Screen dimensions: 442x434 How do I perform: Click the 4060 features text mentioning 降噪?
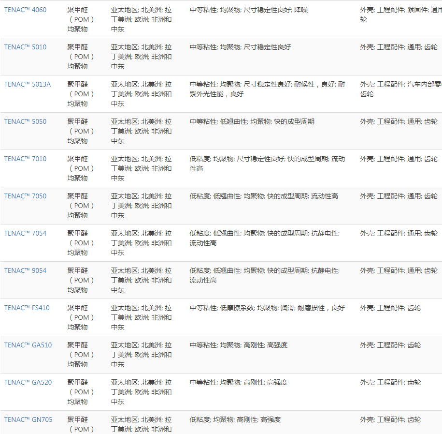249,10
